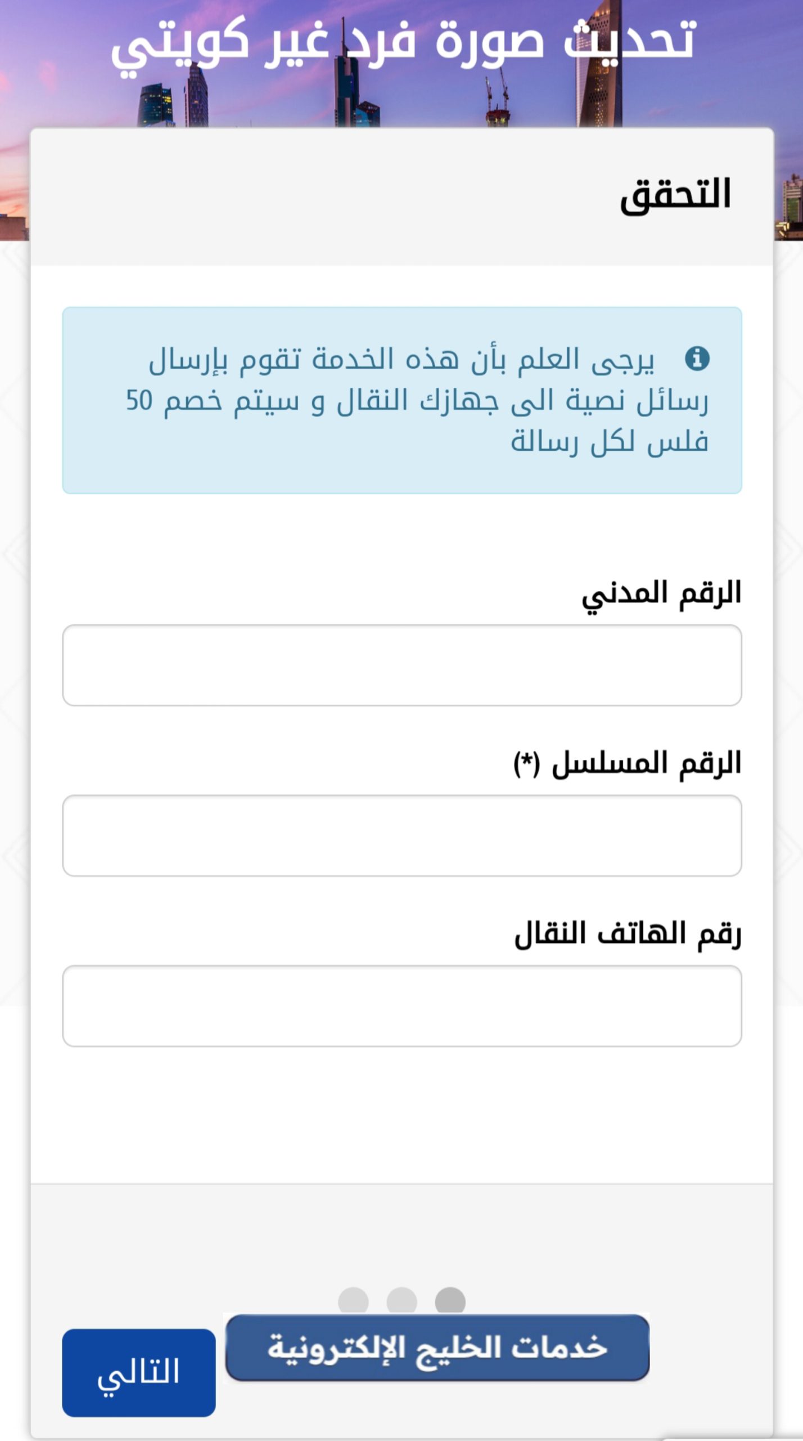Click the number 50 in the notice

tap(139, 400)
